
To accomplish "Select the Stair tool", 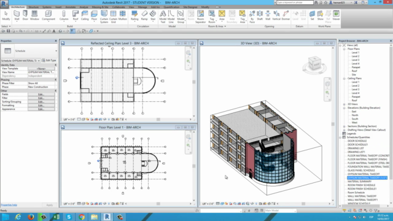I will (153, 15).
